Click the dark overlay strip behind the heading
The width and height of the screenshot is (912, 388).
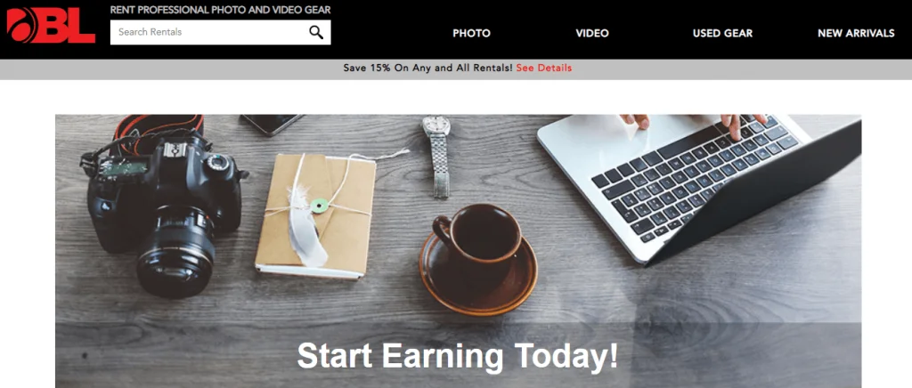459,355
